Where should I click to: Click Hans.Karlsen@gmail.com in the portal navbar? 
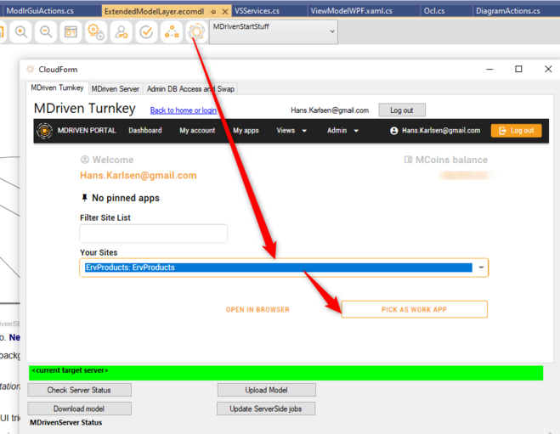441,131
